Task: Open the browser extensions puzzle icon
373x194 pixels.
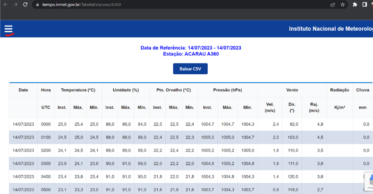Action: pos(355,4)
